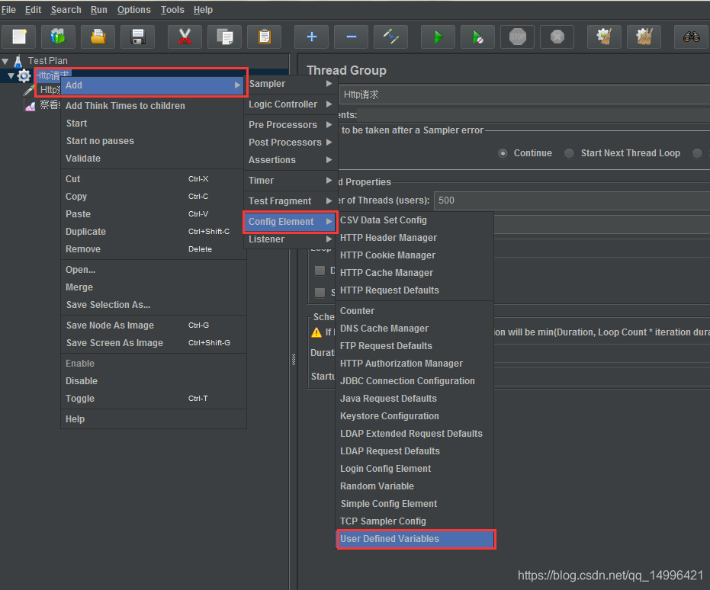The width and height of the screenshot is (710, 590).
Task: Select the Continue radio button
Action: (x=503, y=153)
